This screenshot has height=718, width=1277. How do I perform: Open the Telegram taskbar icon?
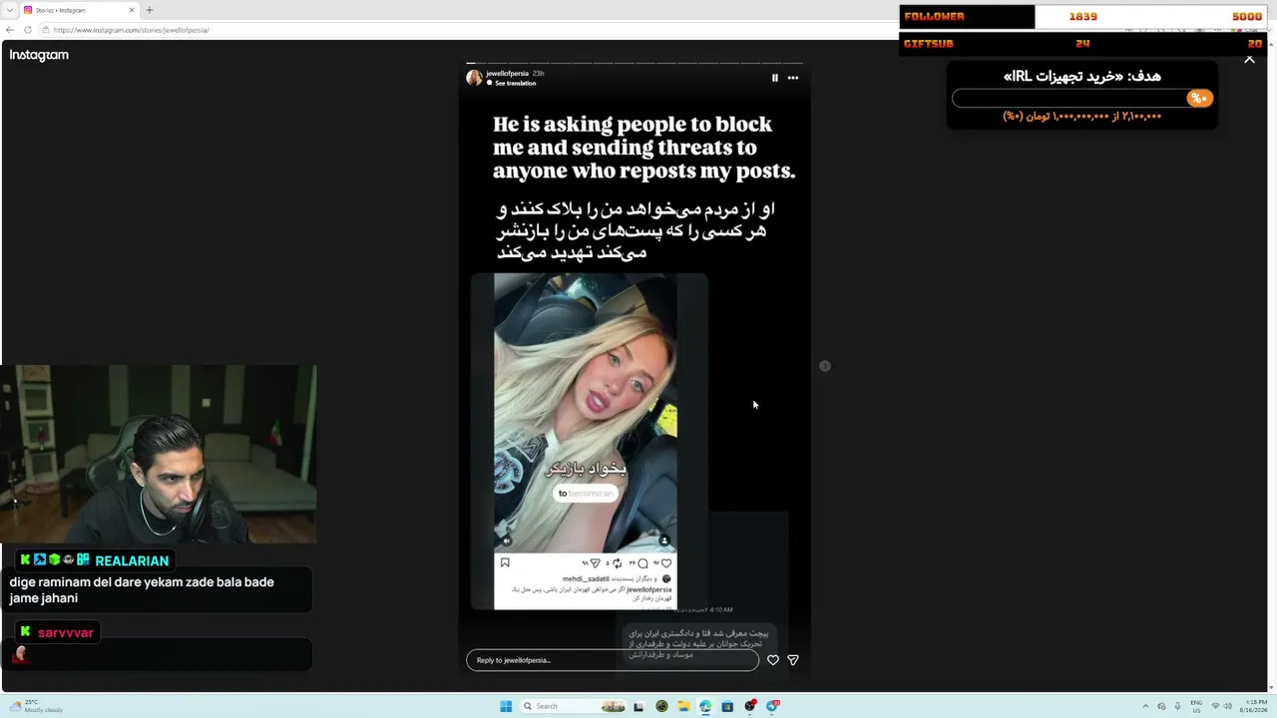pos(773,706)
